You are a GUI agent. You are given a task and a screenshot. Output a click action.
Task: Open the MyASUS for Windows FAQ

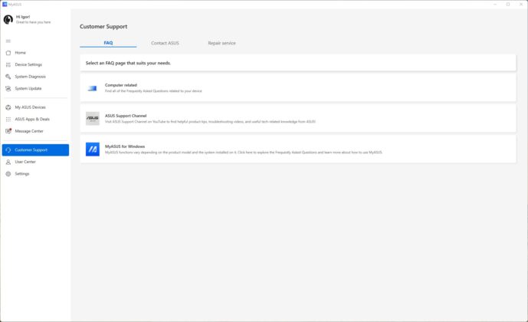297,149
